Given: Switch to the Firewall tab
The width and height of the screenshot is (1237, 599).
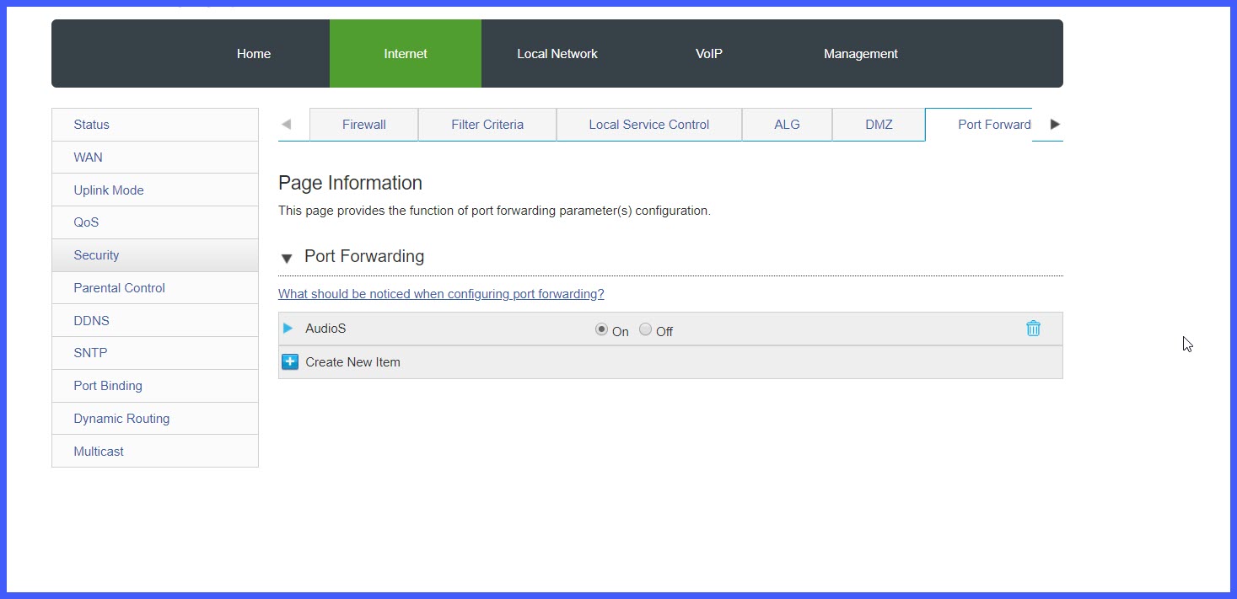Looking at the screenshot, I should (x=364, y=125).
